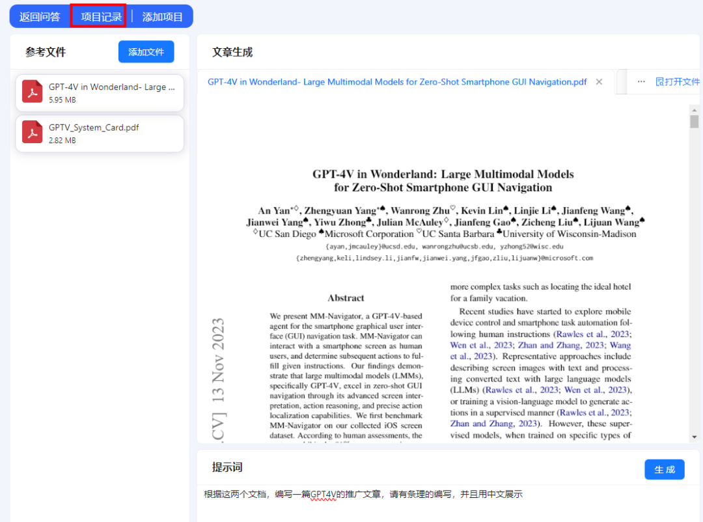Click the Abstract heading in the PDF
This screenshot has width=703, height=522.
point(346,298)
